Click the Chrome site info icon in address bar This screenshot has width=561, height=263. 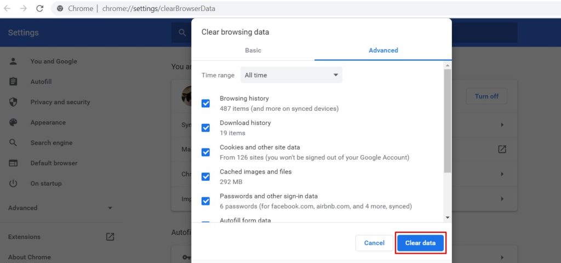[x=60, y=9]
